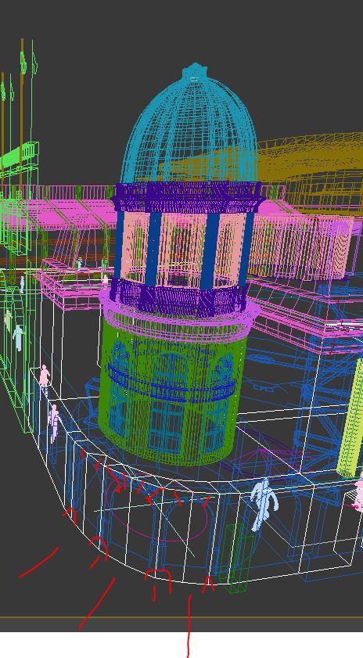Select the bright green beam at upper left
The height and width of the screenshot is (658, 363).
(x=20, y=155)
